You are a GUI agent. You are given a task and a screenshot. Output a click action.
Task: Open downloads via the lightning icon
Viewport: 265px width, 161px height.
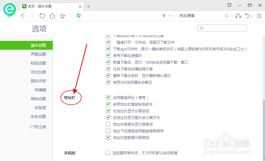[164, 16]
